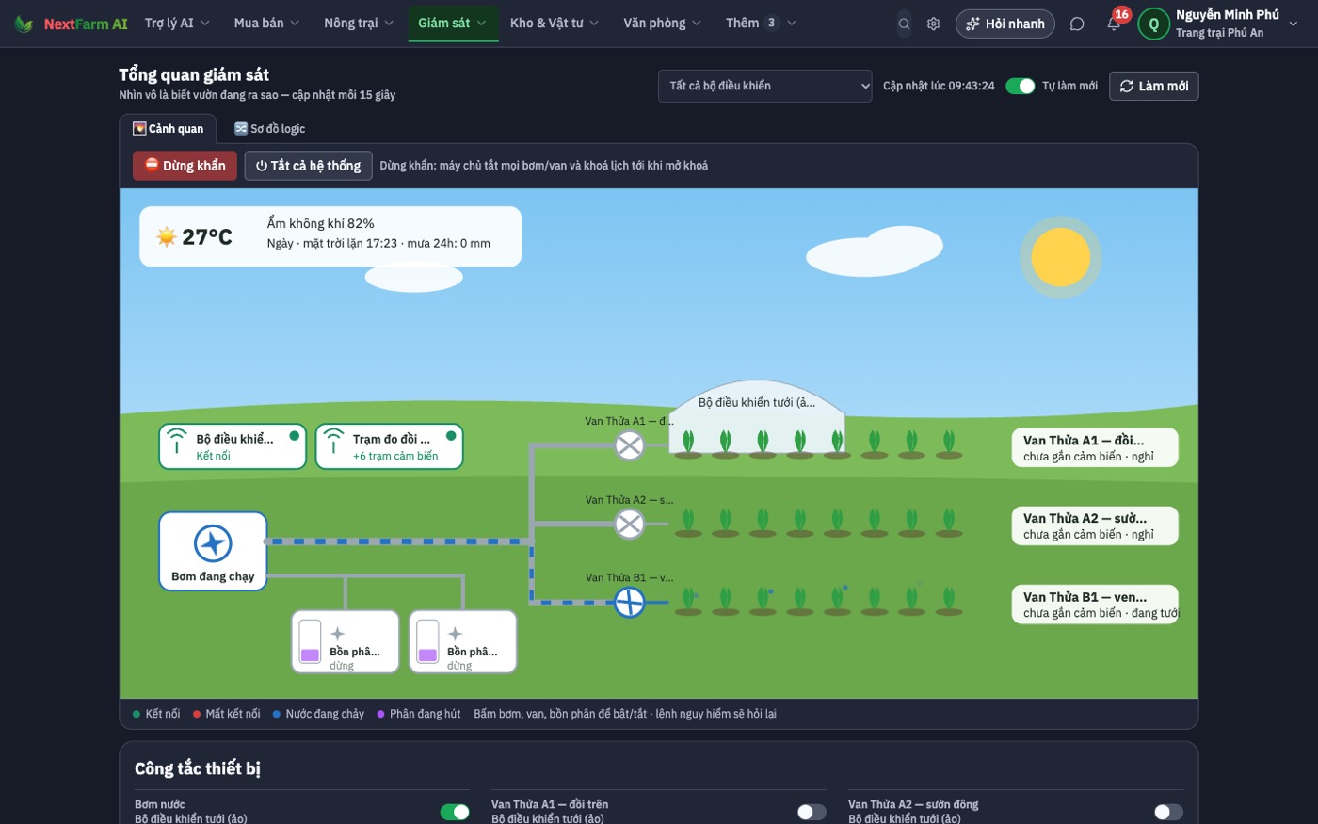Click the sun weather icon at 27°C
Screen dimensions: 1318x824
[167, 236]
